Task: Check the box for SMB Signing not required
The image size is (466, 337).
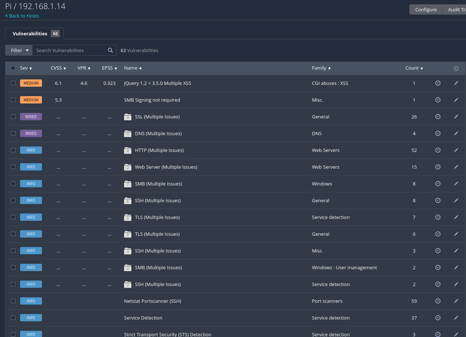Action: pyautogui.click(x=13, y=100)
